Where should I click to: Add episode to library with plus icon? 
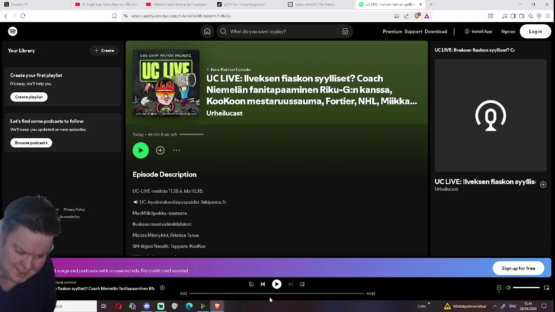click(160, 150)
